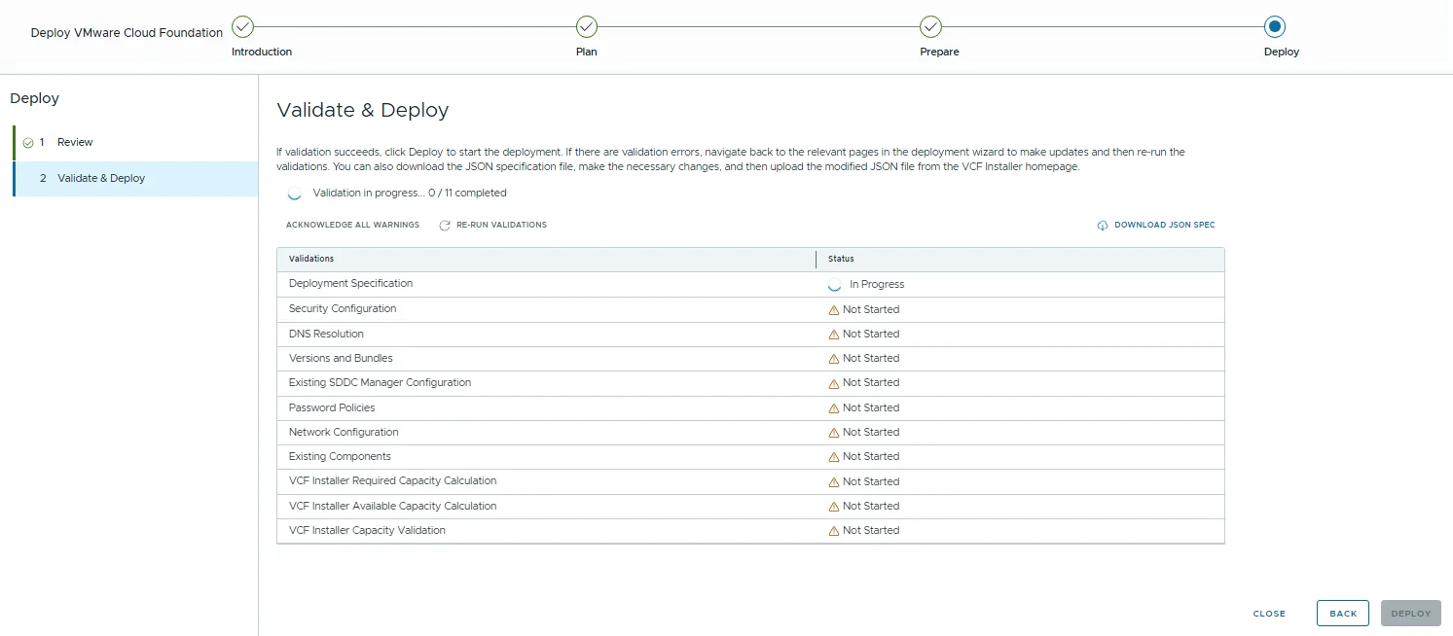
Task: Click the Review step green check icon
Action: [x=28, y=143]
